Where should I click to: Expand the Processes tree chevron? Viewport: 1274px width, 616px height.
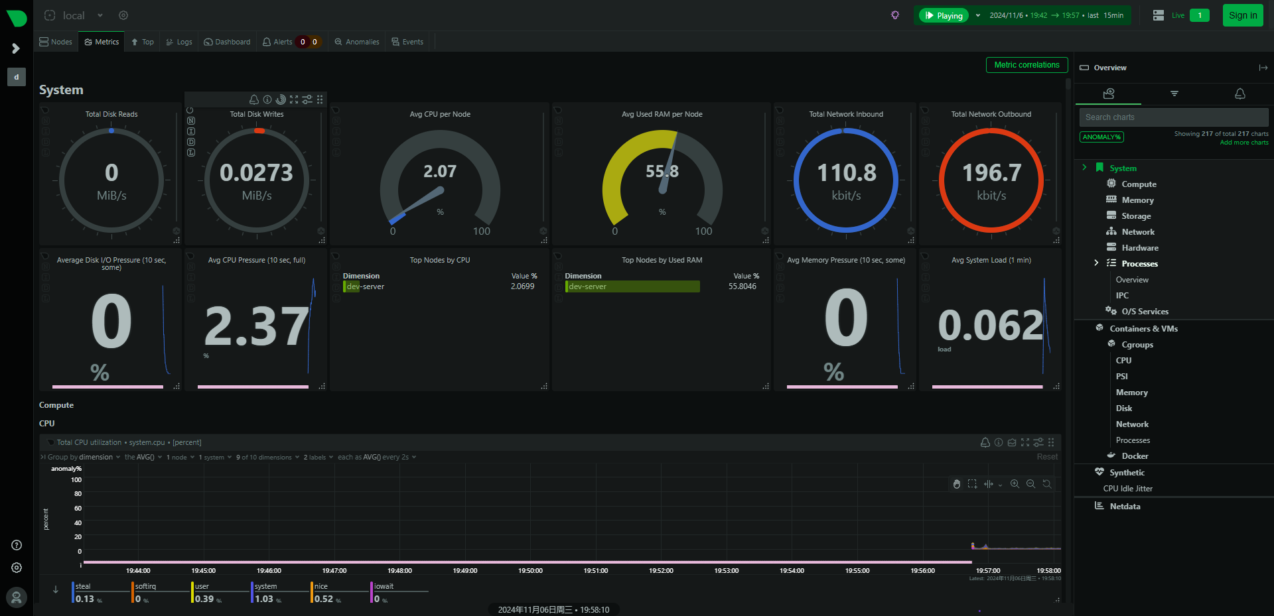point(1096,263)
